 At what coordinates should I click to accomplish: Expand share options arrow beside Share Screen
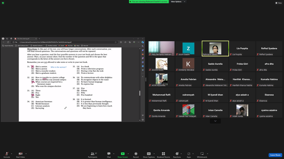pos(128,154)
